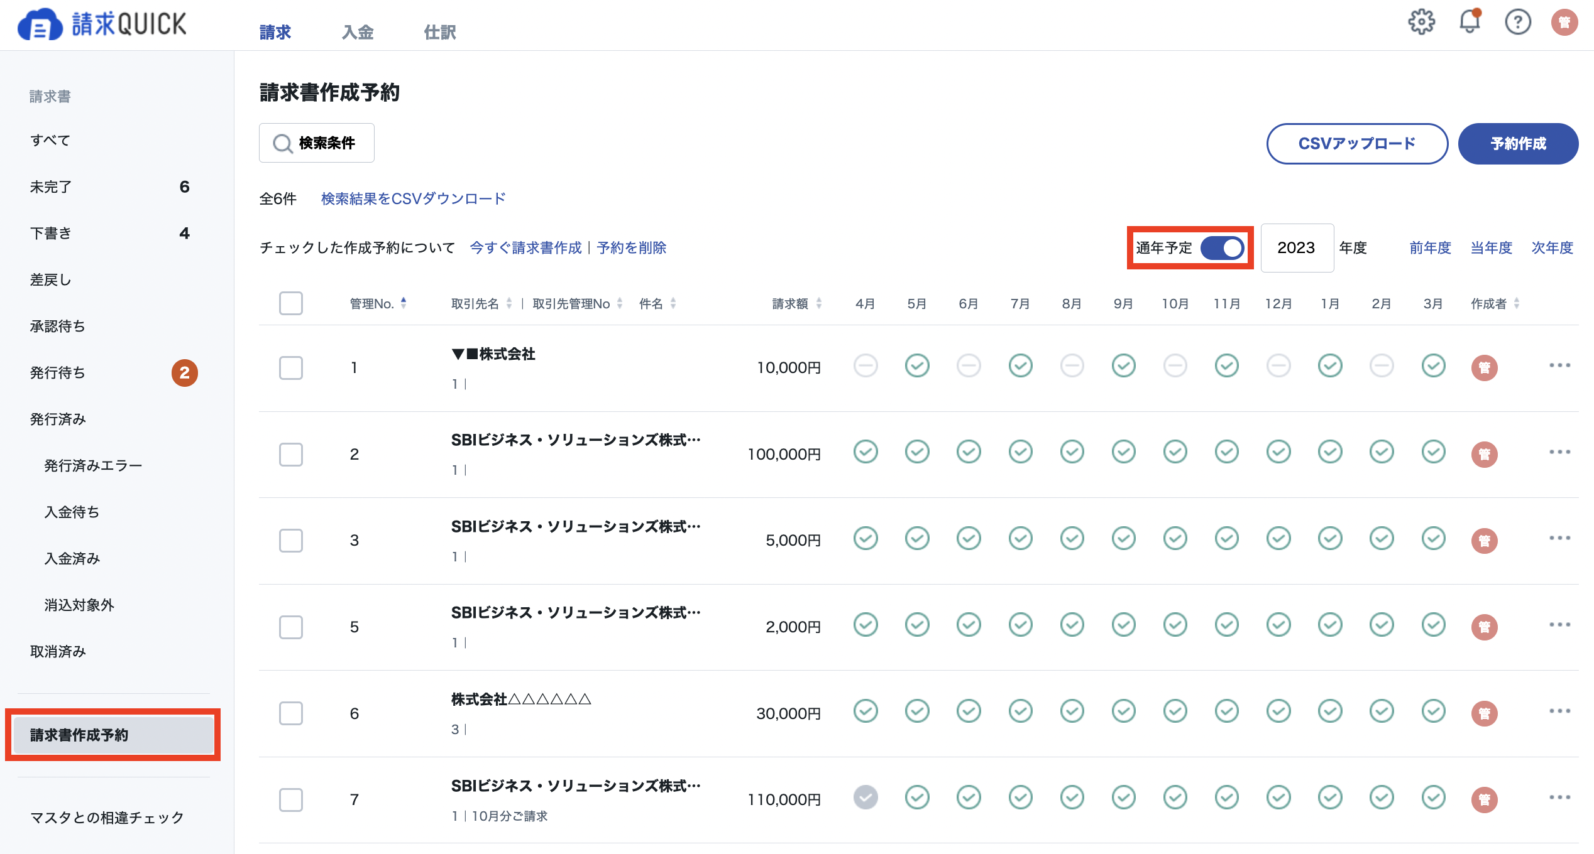Open the user avatar menu in header

(x=1564, y=23)
